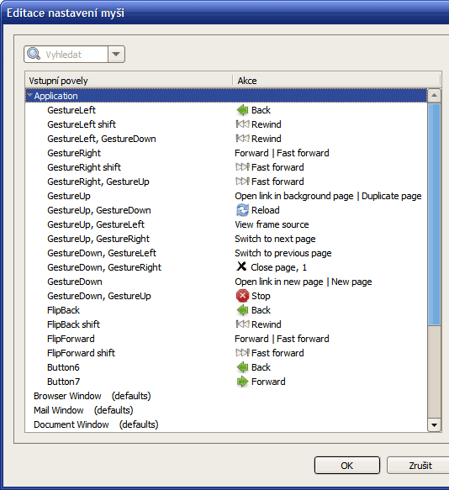Click the Rewind icon next to GestureLeft shift

point(242,124)
